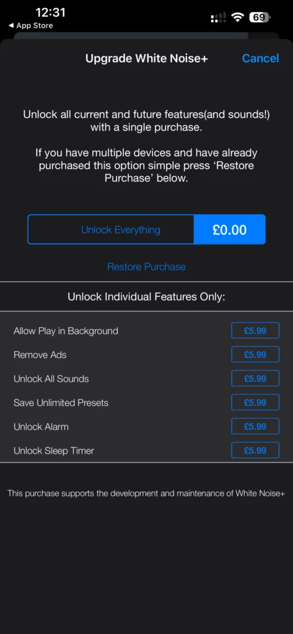293x634 pixels.
Task: Tap the Upgrade White Noise+ title
Action: 146,59
